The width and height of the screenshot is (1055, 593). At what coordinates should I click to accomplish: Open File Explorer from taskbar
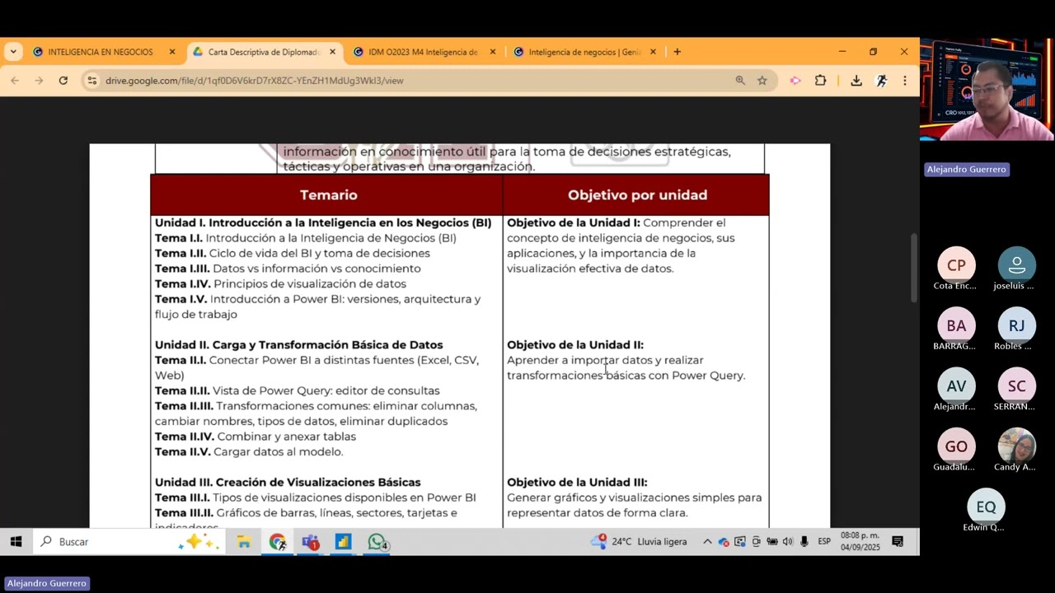pos(244,542)
